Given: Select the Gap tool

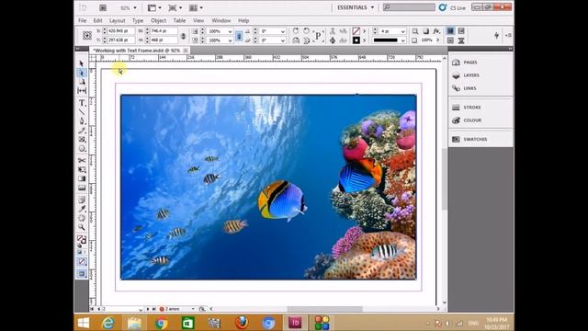Looking at the screenshot, I should coord(82,91).
